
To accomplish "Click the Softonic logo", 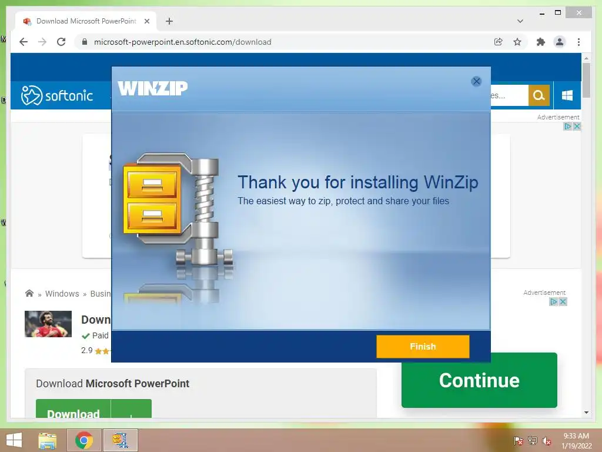I will [57, 95].
